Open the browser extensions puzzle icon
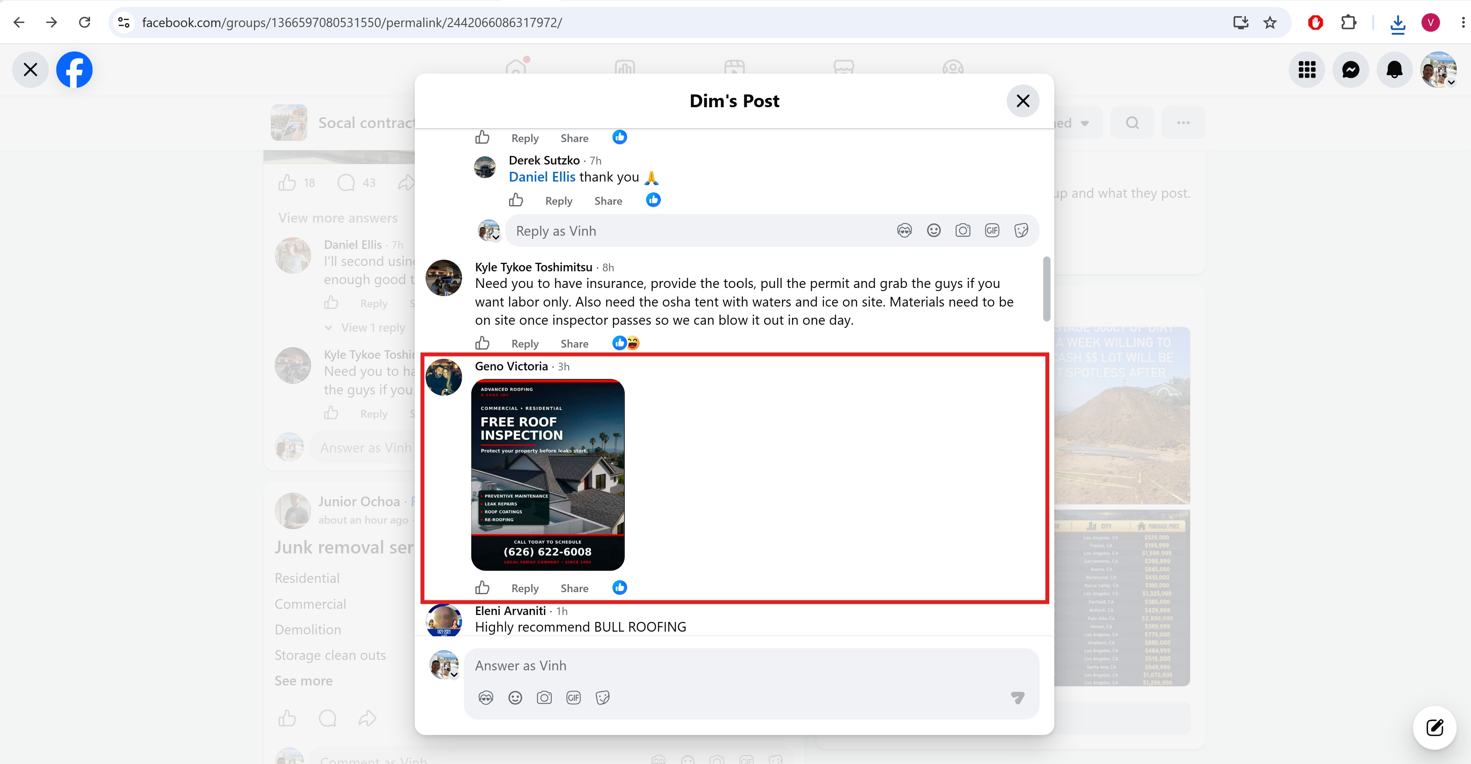 (1348, 22)
